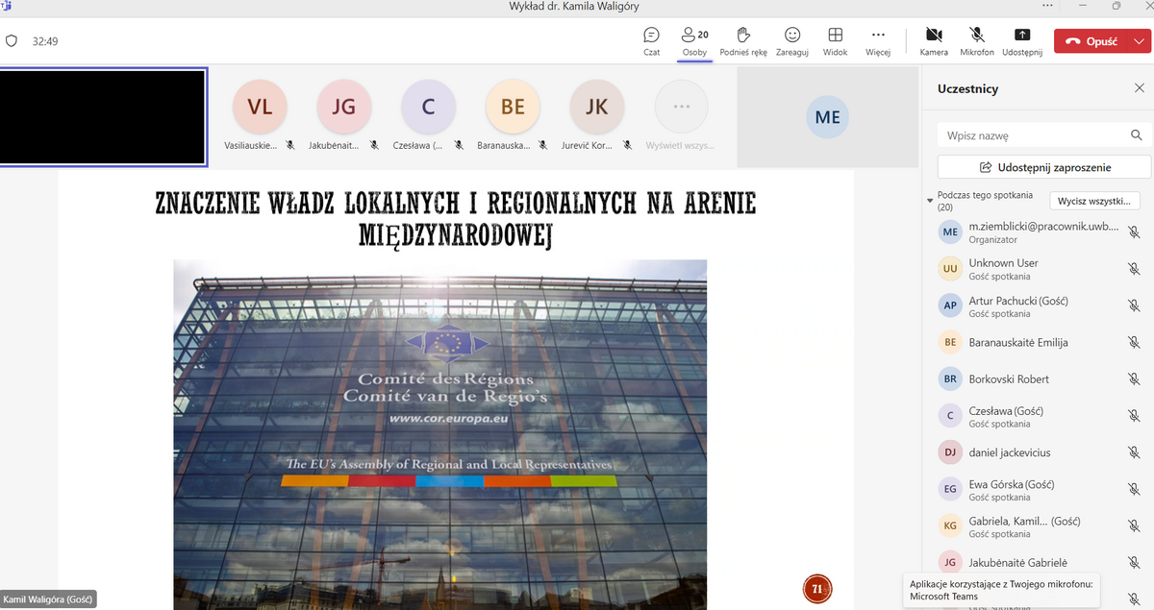Click the Teams logo in the title bar
The height and width of the screenshot is (610, 1154).
[x=6, y=6]
